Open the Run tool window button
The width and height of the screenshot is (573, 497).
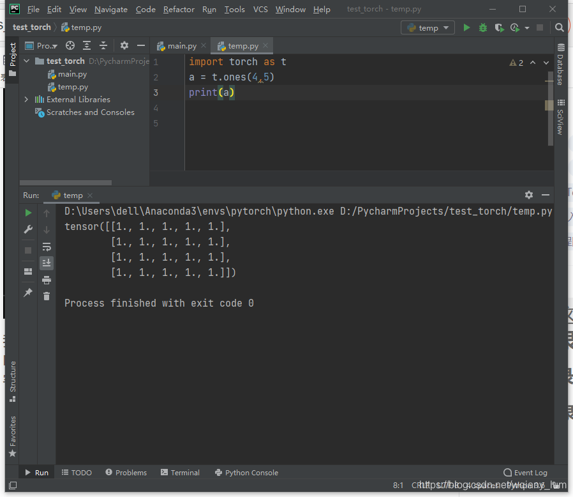tap(36, 473)
